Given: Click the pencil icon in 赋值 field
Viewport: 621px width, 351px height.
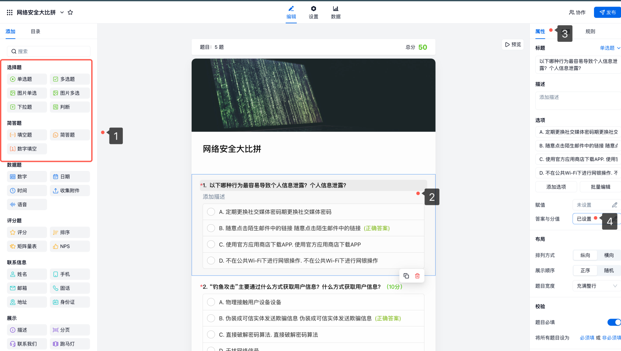Looking at the screenshot, I should coord(614,205).
